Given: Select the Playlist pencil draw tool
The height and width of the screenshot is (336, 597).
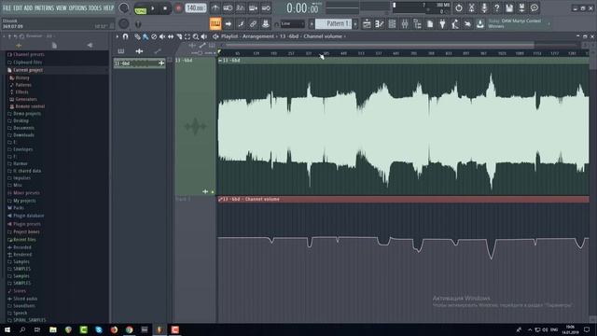Looking at the screenshot, I should point(137,36).
